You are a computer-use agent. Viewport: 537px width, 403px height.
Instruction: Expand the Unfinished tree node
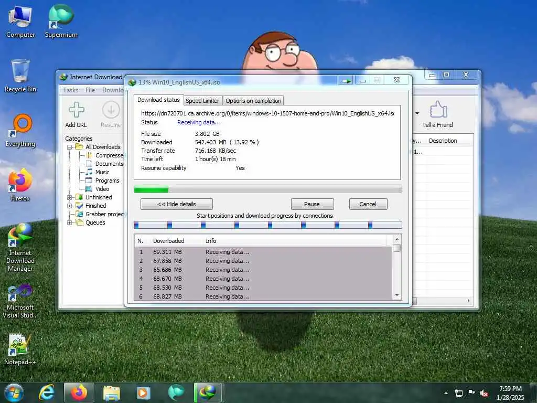70,197
